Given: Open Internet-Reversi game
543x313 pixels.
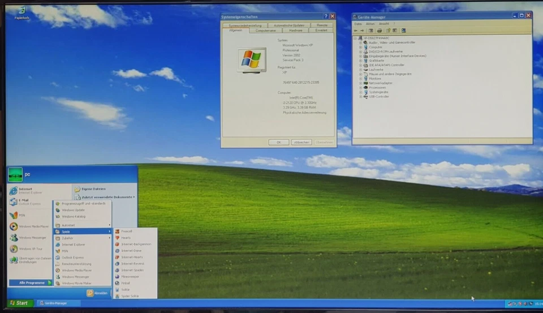Looking at the screenshot, I should (135, 264).
